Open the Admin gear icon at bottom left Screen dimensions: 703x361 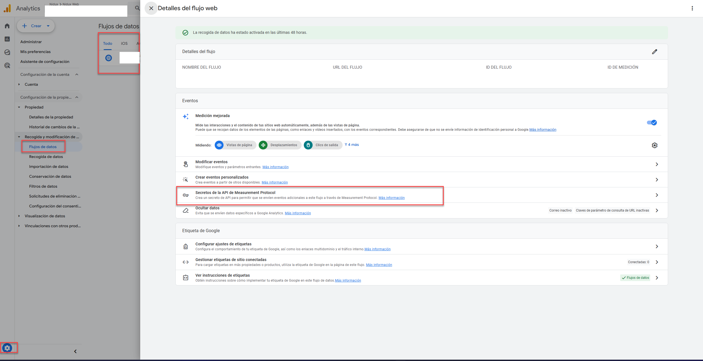click(x=7, y=348)
